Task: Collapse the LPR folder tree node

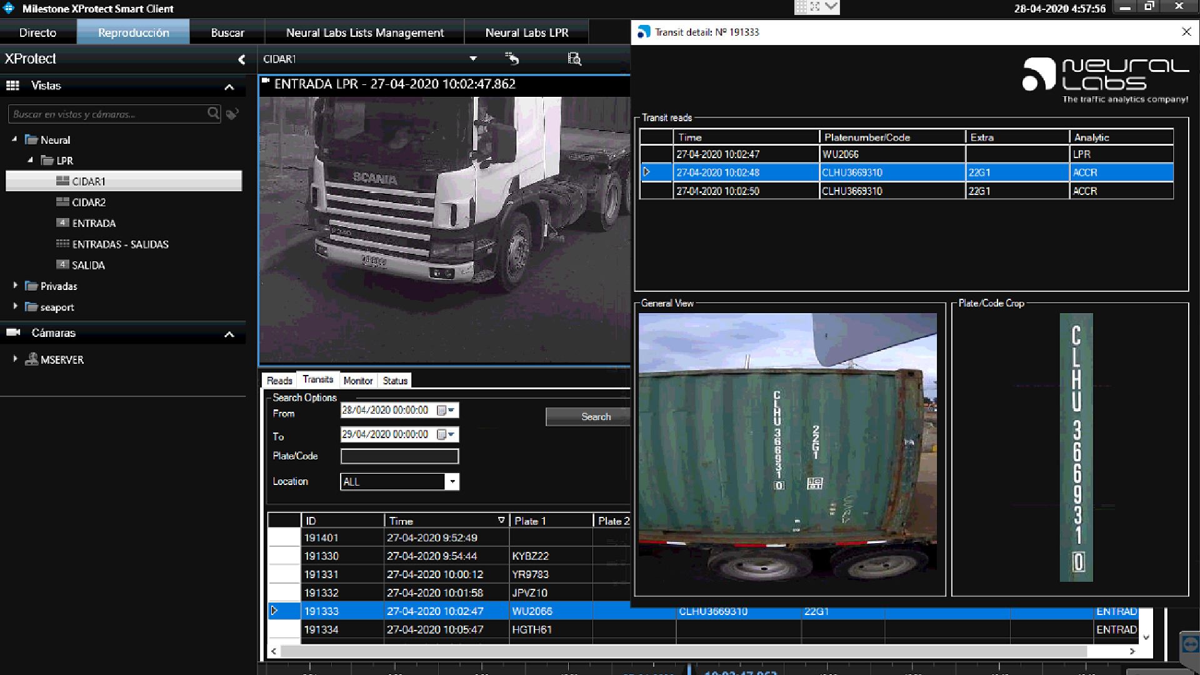Action: (30, 160)
